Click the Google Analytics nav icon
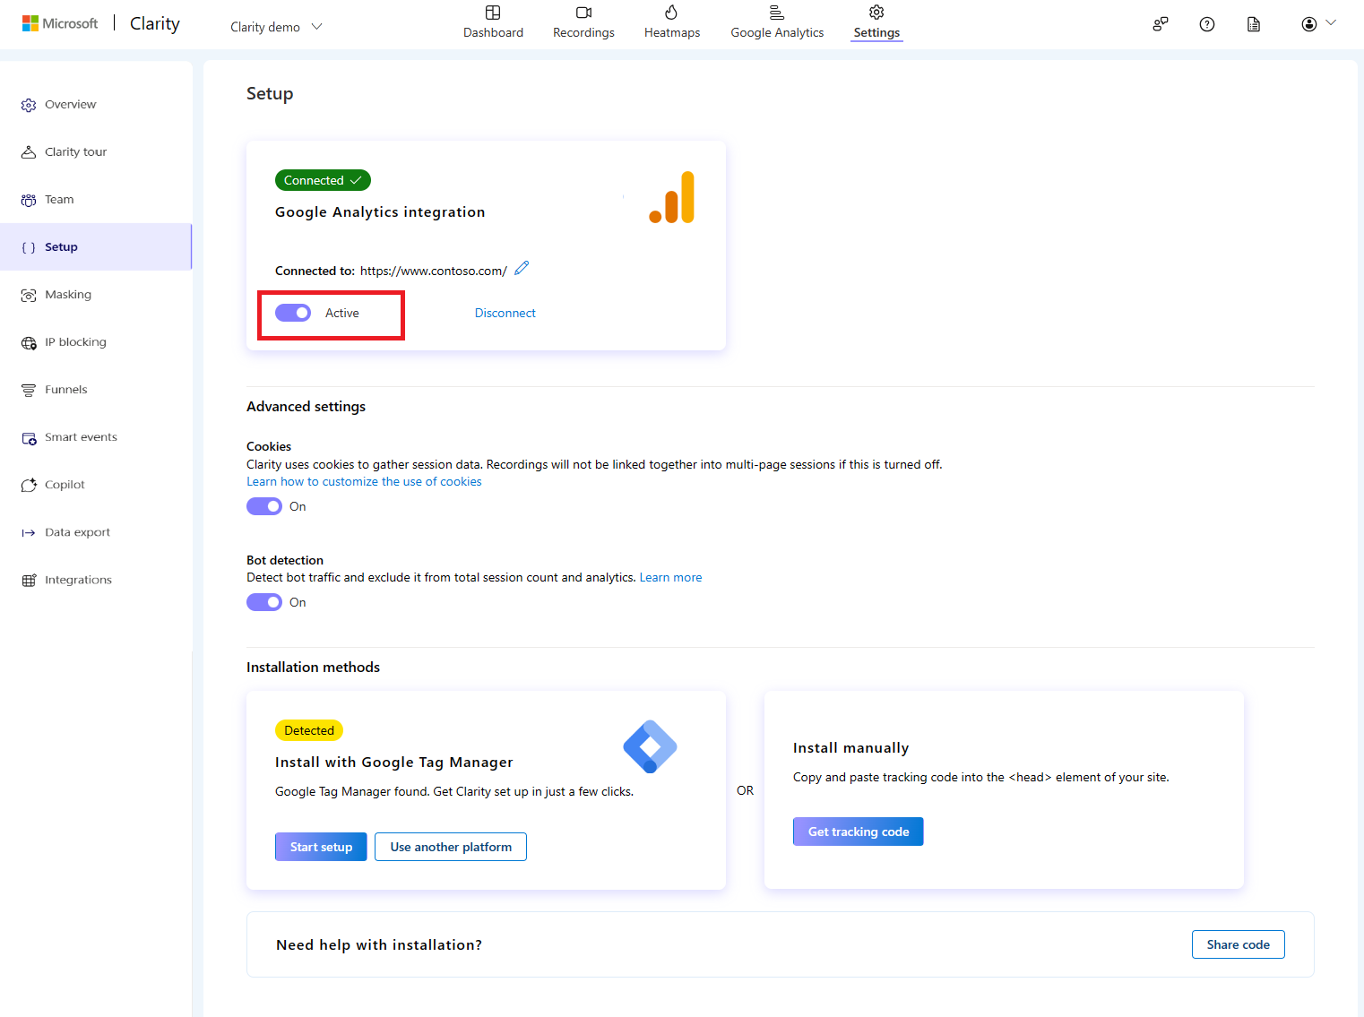This screenshot has width=1364, height=1017. coord(777,13)
